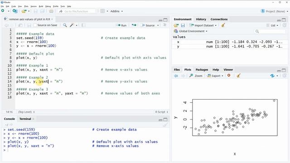Click the Source button
Viewport: 290px width, 163px height.
148,25
